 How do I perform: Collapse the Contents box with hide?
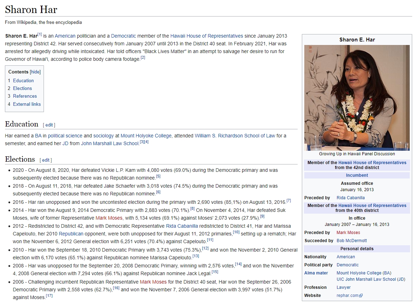point(35,72)
